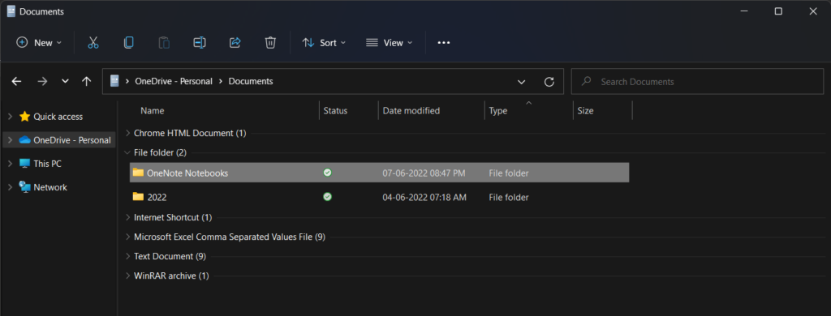The height and width of the screenshot is (316, 831).
Task: Select OneDrive - Personal label in navigation pane
Action: coord(72,140)
